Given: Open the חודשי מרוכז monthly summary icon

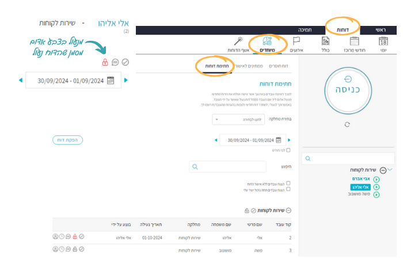Looking at the screenshot, I should pyautogui.click(x=354, y=44).
